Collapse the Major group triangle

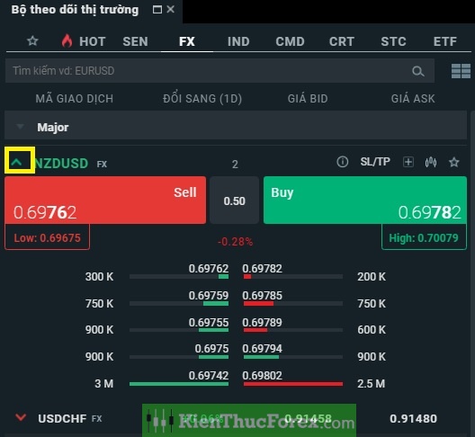(x=21, y=126)
